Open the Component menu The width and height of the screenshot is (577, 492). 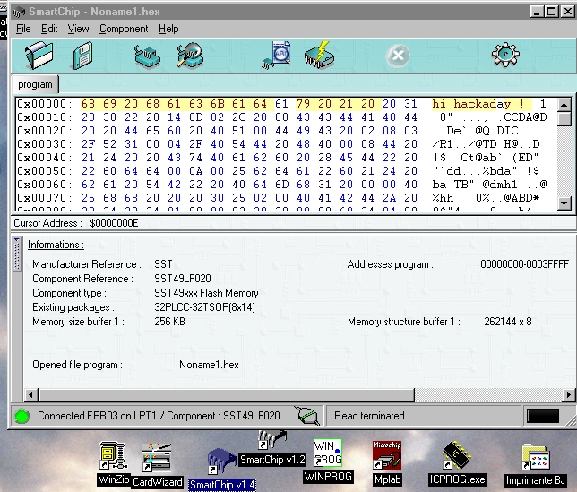[x=124, y=29]
